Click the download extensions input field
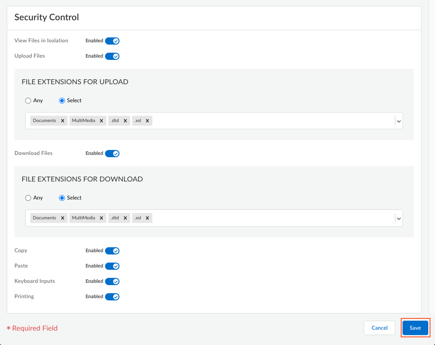 coord(270,218)
